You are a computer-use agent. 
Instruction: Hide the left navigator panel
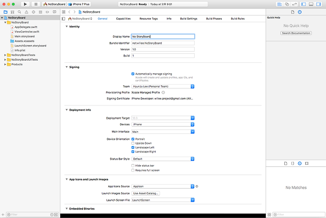coord(303,4)
